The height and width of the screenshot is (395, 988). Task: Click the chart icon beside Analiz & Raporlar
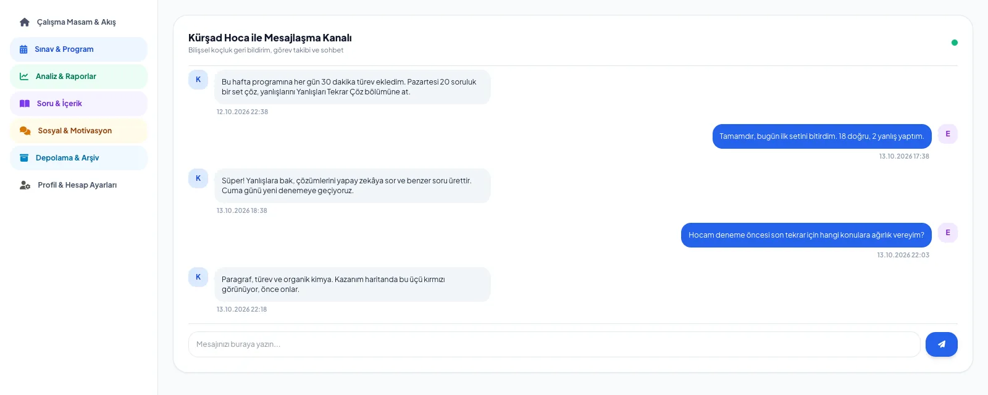[24, 77]
